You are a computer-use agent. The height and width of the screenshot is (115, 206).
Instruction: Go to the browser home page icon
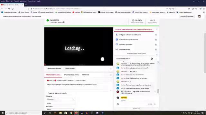13,9
